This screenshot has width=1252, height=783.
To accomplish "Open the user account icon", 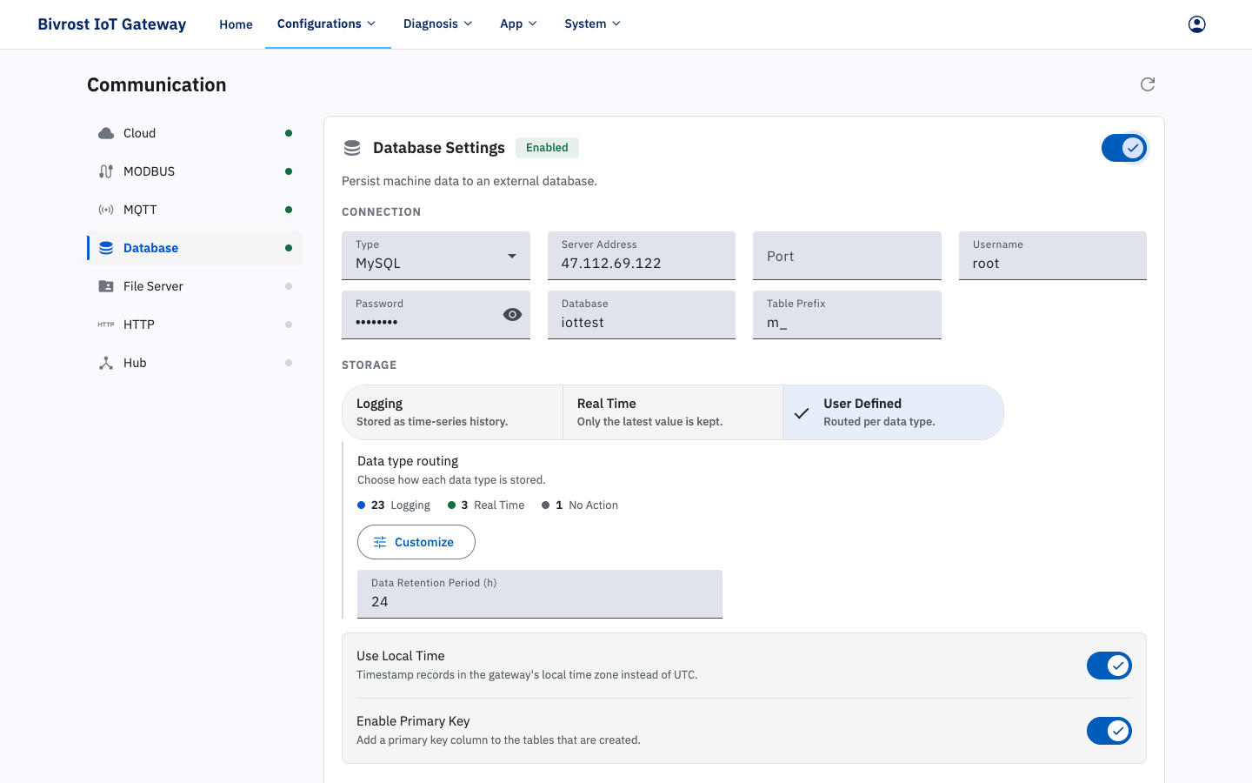I will pos(1197,24).
